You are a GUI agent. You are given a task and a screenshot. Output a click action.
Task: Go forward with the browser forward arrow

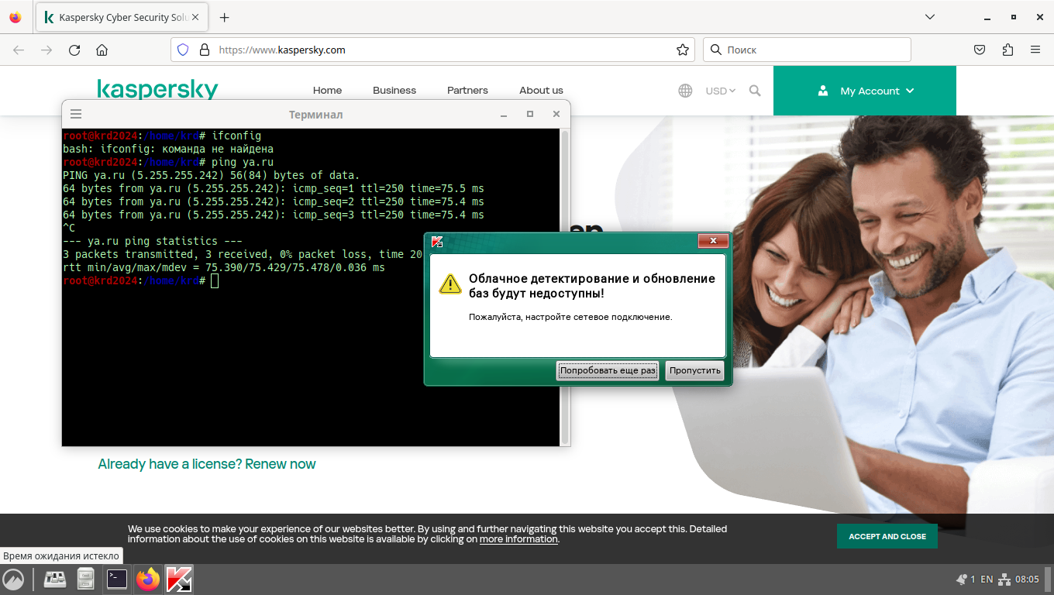pos(46,50)
